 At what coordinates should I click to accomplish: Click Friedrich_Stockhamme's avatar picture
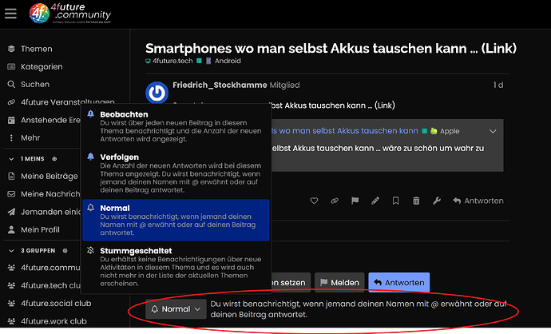(157, 93)
